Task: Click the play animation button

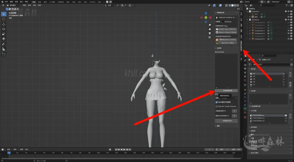Action: click(124, 149)
